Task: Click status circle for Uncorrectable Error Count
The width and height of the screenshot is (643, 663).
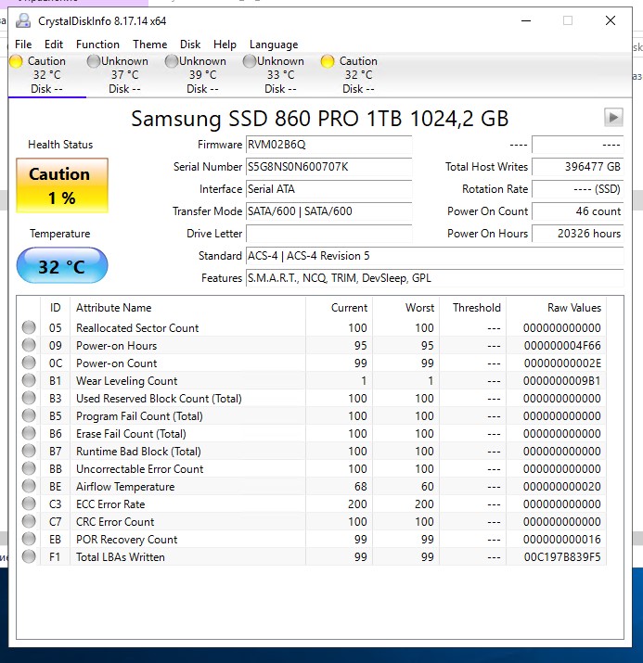Action: [29, 468]
